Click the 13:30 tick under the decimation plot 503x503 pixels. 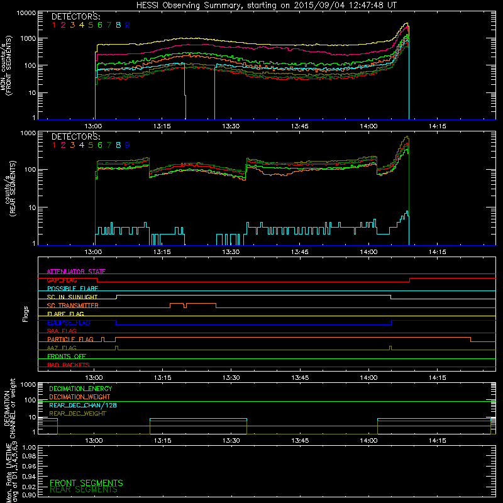pos(231,441)
